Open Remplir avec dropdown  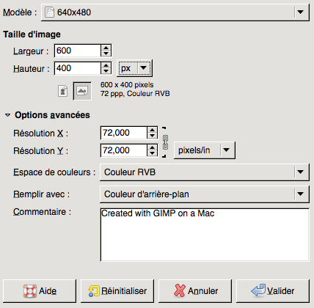point(205,194)
